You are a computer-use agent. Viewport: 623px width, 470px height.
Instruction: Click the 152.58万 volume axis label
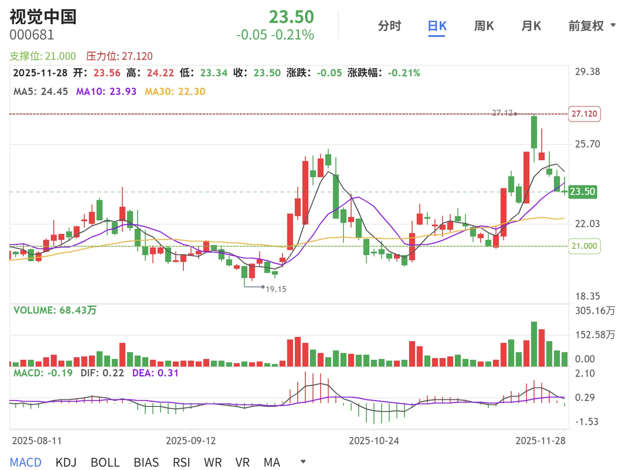click(595, 335)
